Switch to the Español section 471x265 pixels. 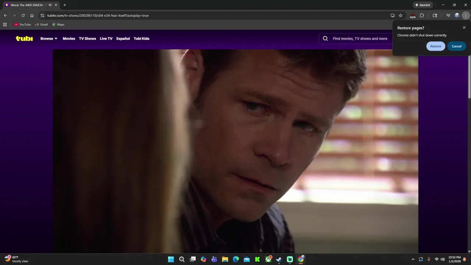click(x=123, y=39)
